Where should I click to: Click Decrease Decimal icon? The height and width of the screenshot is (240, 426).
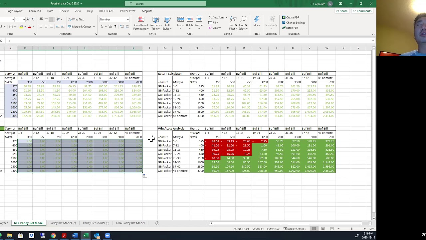click(x=127, y=27)
